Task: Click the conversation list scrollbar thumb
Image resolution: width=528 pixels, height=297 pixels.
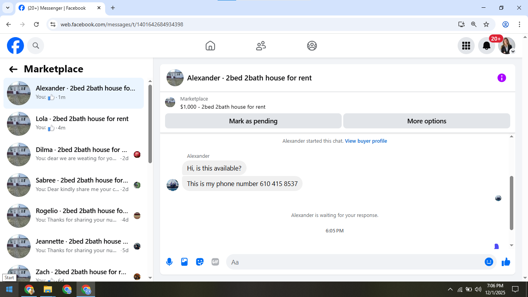Action: pyautogui.click(x=150, y=124)
